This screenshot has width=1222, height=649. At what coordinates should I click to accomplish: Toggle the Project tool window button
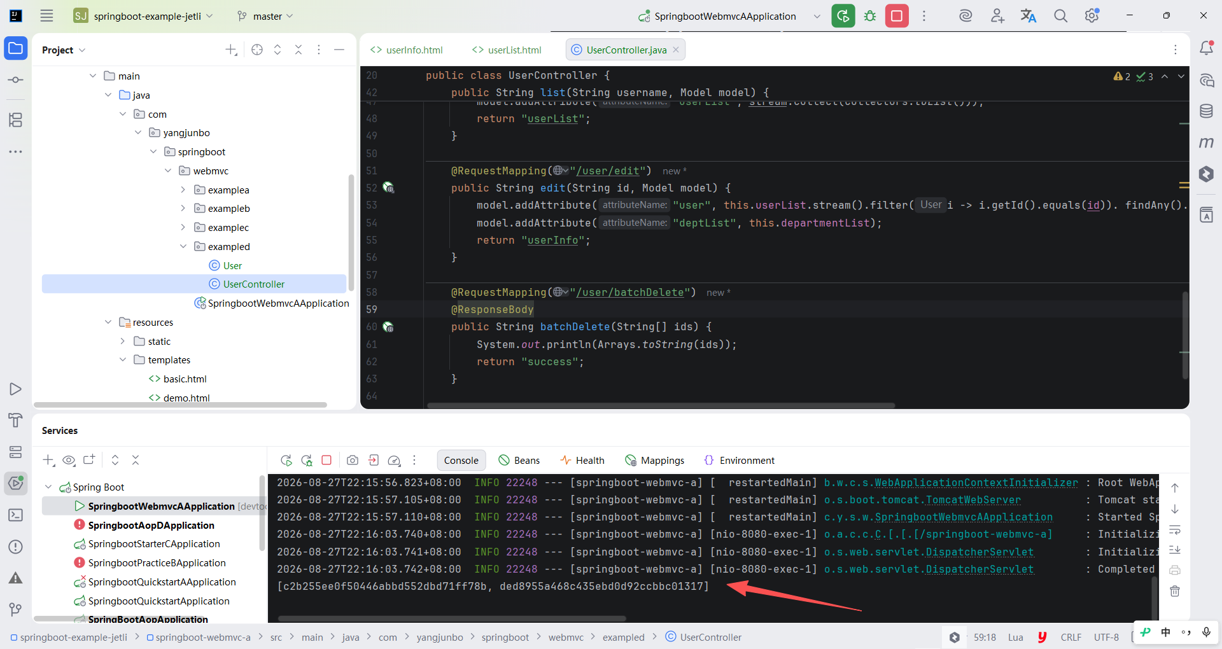(16, 48)
